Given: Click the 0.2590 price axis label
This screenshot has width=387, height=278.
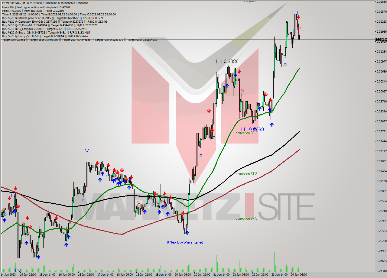Looking at the screenshot, I should (381, 221).
